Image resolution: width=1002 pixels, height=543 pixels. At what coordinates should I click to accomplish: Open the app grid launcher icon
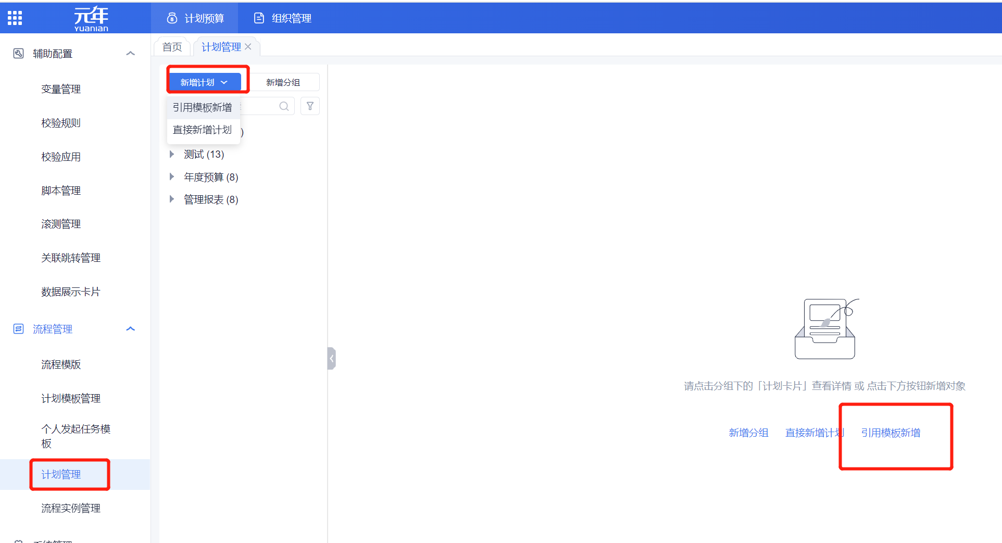pos(15,18)
